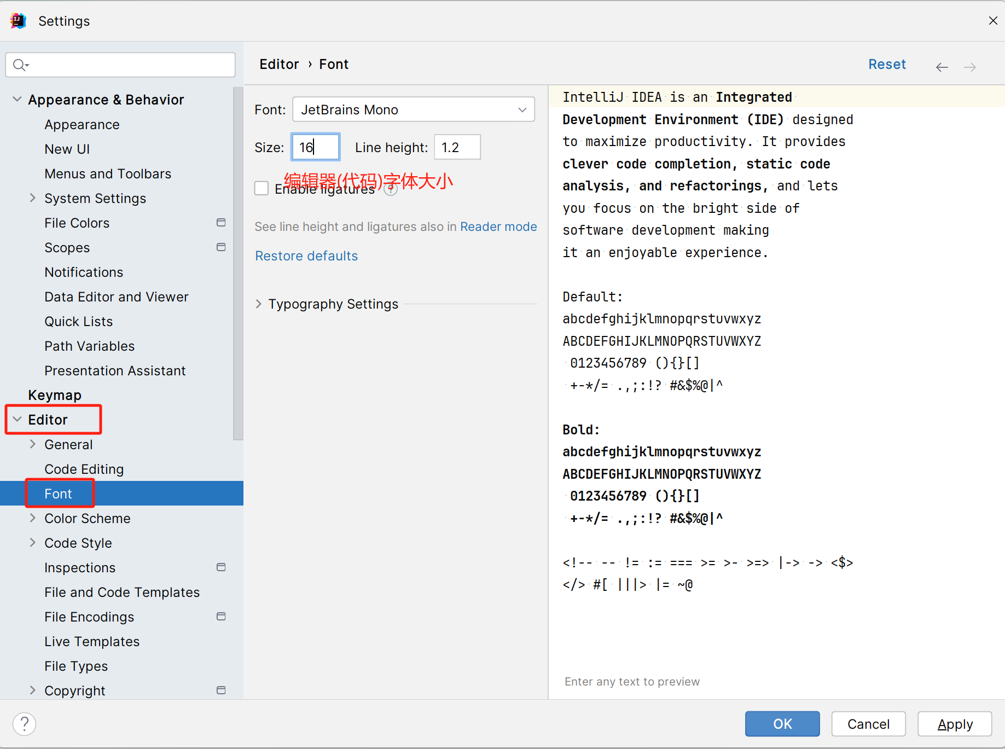
Task: Expand System Settings node
Action: pyautogui.click(x=33, y=198)
